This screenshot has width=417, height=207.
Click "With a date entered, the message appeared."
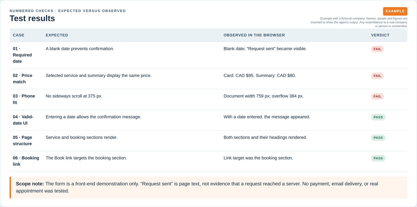[x=267, y=117]
